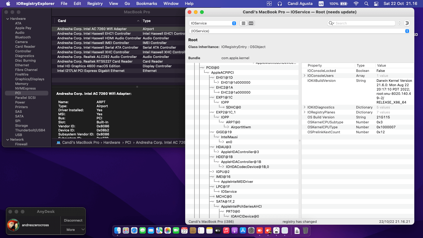Viewport: 423px width, 238px height.
Task: Open the (IOService) path popup menu
Action: point(299,31)
